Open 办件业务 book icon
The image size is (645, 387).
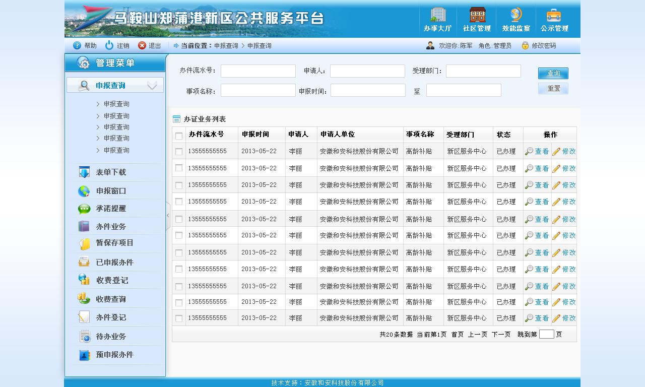[x=84, y=226]
